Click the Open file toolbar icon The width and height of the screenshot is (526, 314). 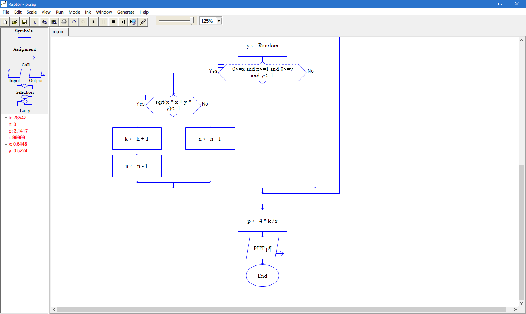15,22
